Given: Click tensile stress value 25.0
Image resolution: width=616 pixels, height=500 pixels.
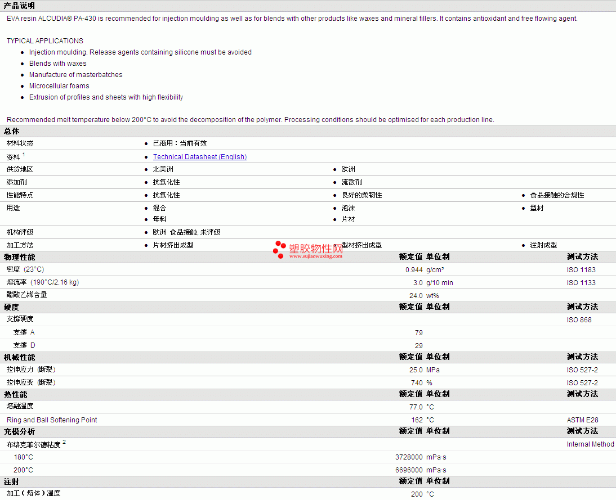Looking at the screenshot, I should click(416, 370).
